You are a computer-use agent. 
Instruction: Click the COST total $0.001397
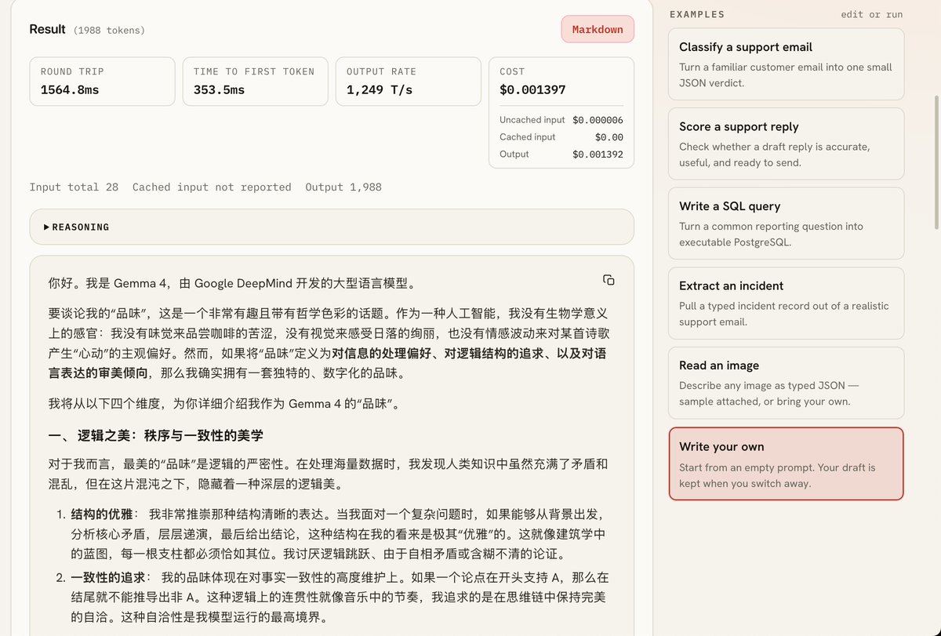532,90
